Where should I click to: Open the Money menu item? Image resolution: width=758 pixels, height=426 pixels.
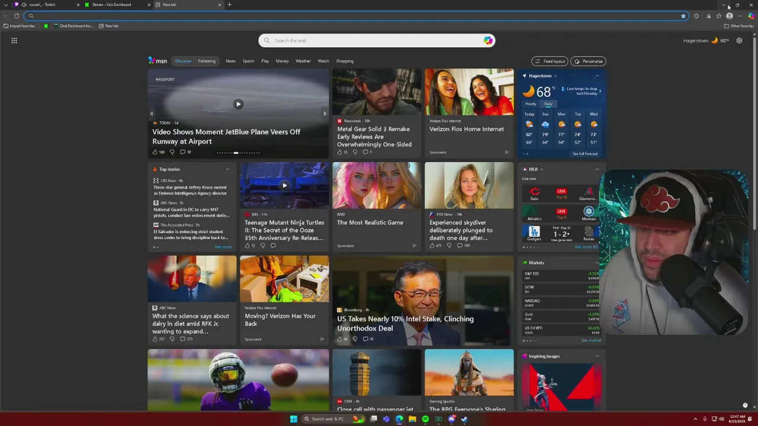point(282,61)
